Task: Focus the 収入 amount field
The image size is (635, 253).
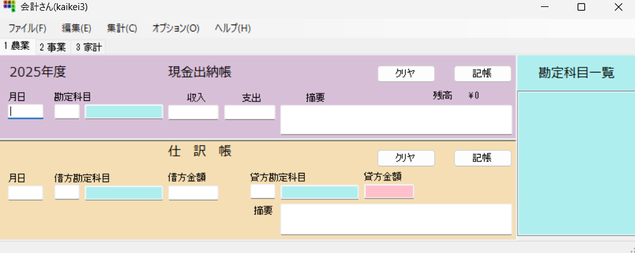Action: tap(193, 112)
